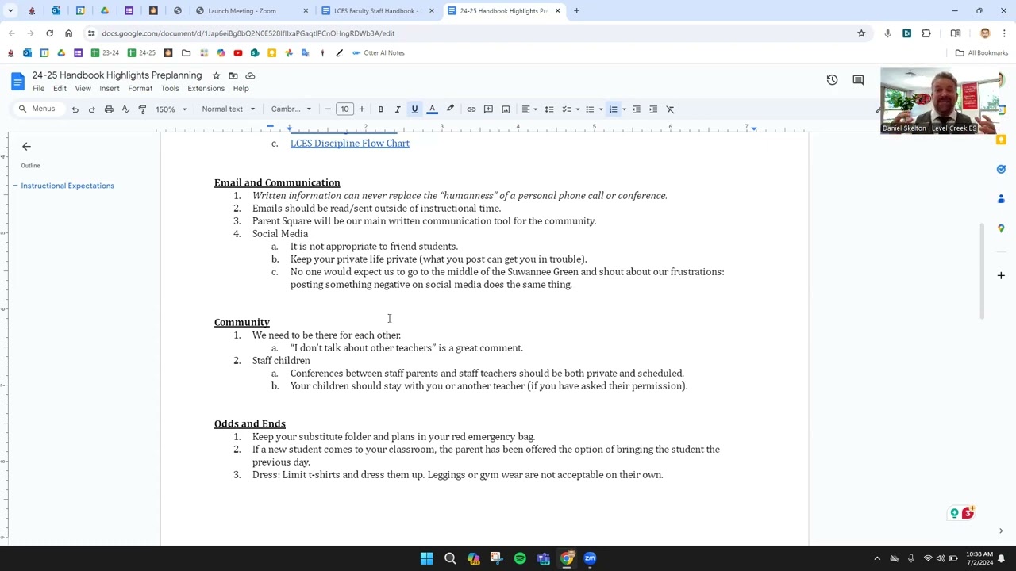Open the Extensions menu

coord(206,89)
